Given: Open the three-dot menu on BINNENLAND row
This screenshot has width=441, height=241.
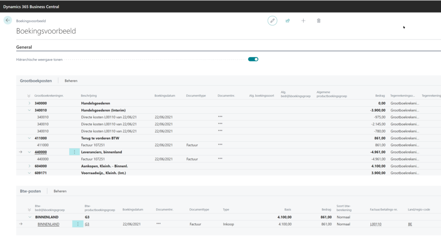Looking at the screenshot, I should coord(78,224).
